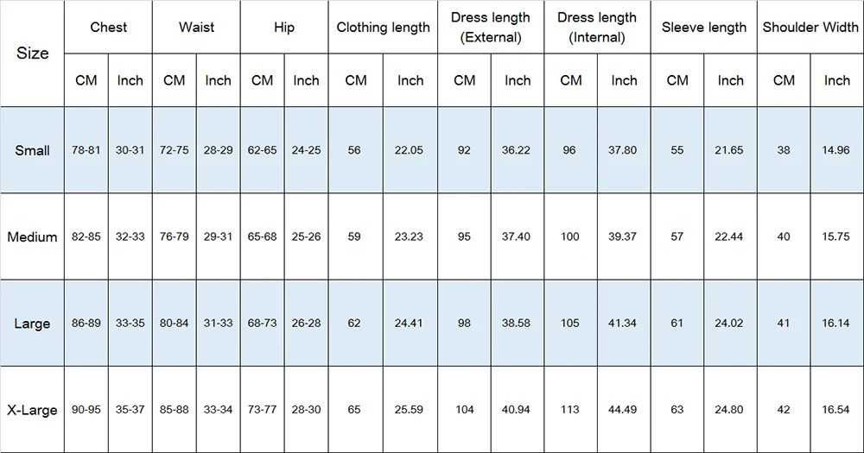The image size is (864, 453).
Task: Select the Chest column header
Action: click(109, 27)
